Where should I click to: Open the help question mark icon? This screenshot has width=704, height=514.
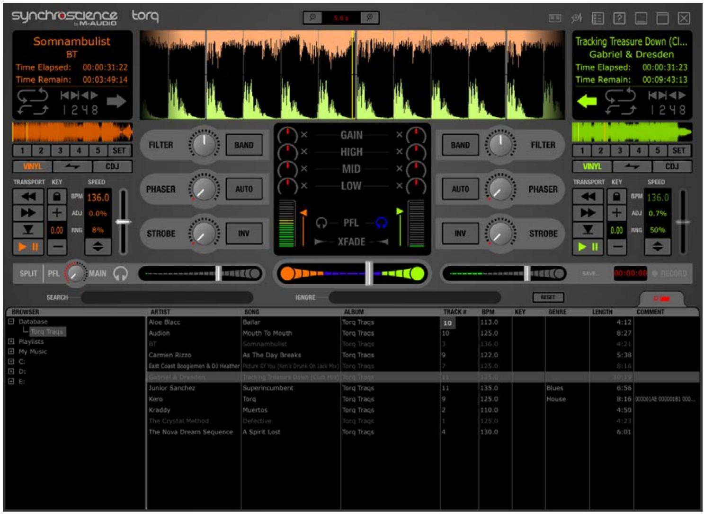tap(619, 18)
